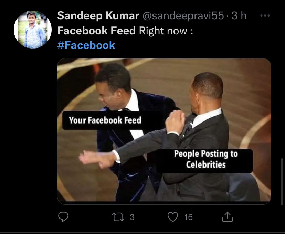
Task: Click the 3 h tweet timestamp
Action: coord(239,16)
